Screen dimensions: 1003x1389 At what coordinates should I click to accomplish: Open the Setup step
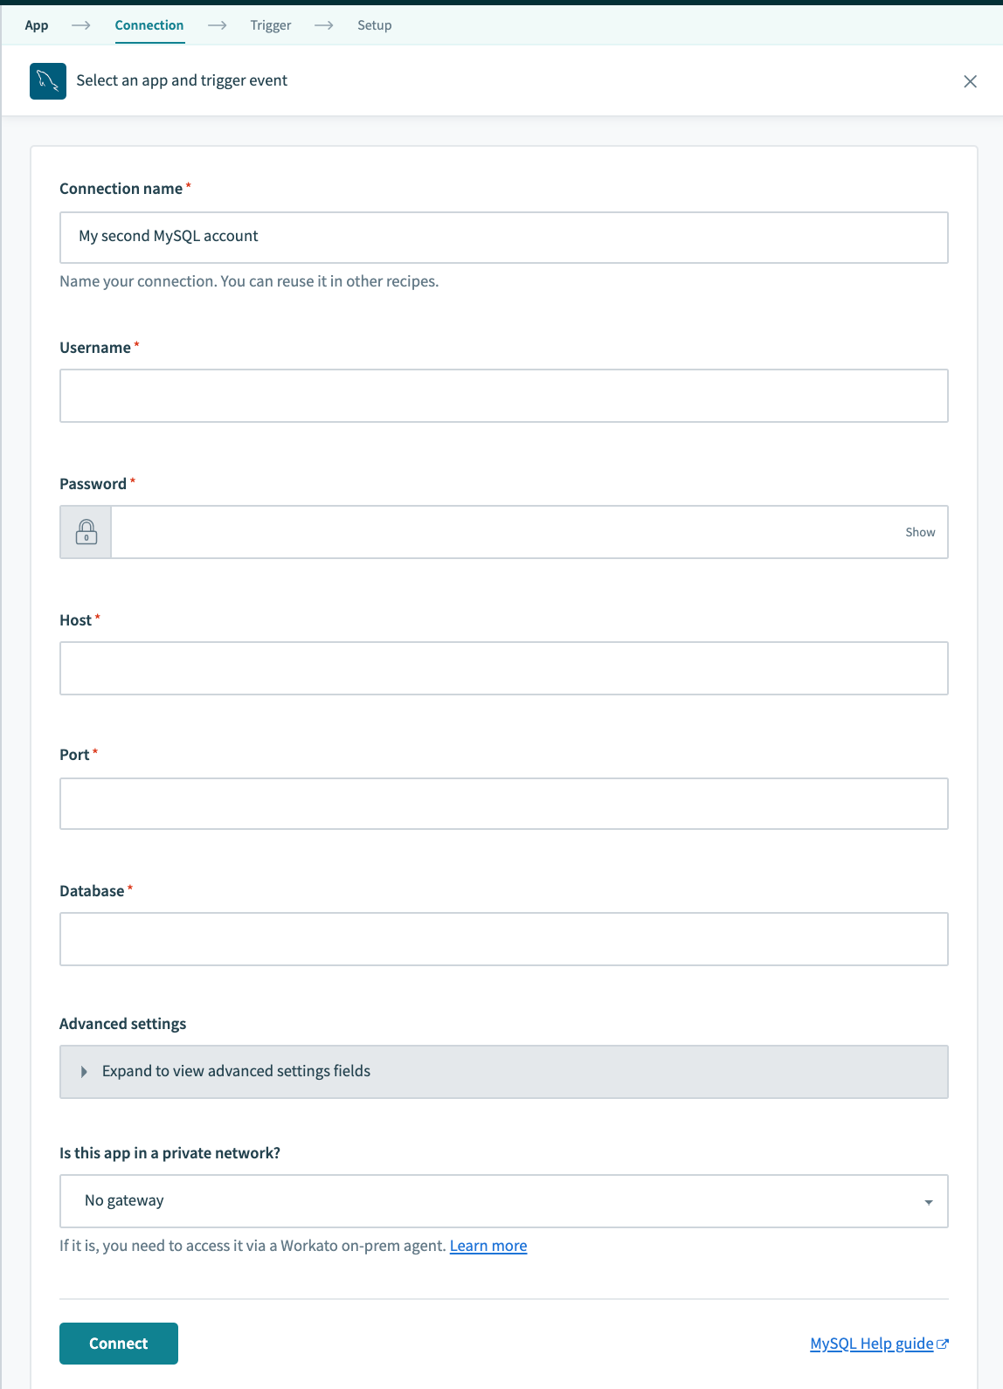coord(374,25)
